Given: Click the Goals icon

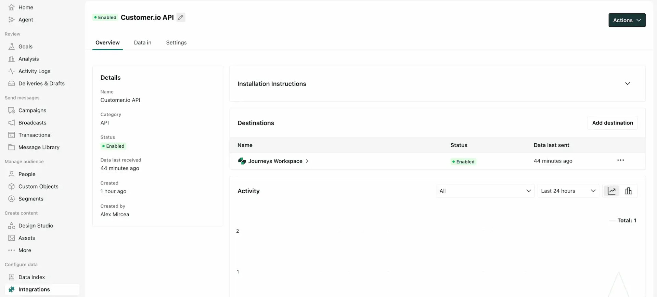Looking at the screenshot, I should click(12, 47).
